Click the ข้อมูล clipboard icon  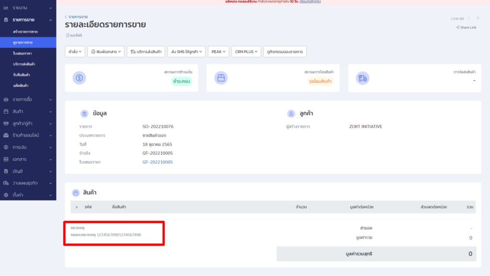point(84,114)
